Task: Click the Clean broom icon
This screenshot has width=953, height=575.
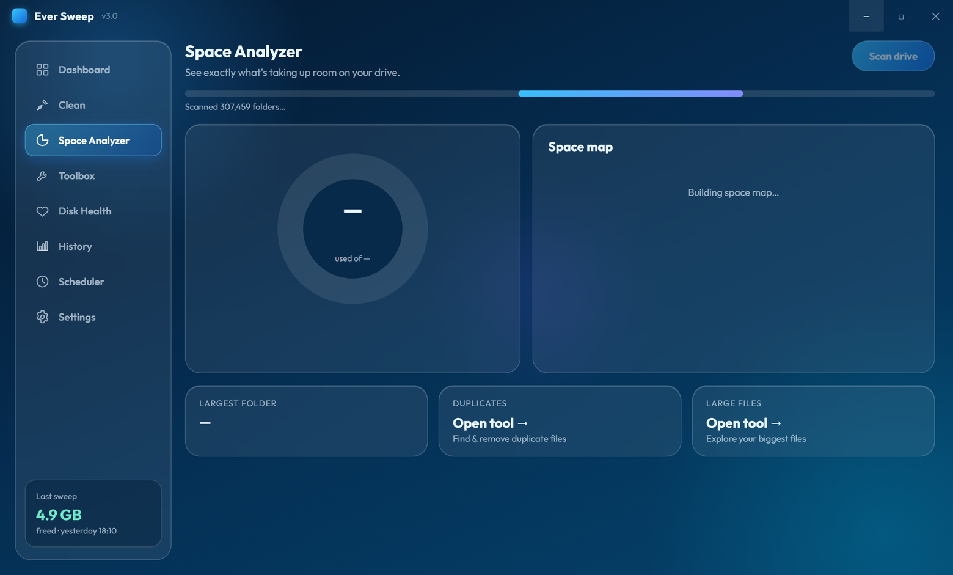Action: (x=42, y=105)
